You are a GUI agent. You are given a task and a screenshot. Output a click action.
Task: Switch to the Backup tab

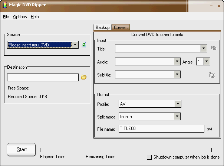pyautogui.click(x=103, y=27)
